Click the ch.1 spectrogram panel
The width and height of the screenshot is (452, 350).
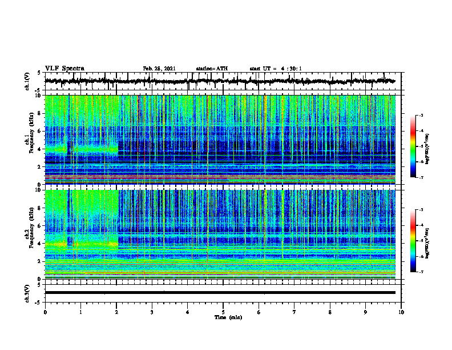[x=220, y=140]
